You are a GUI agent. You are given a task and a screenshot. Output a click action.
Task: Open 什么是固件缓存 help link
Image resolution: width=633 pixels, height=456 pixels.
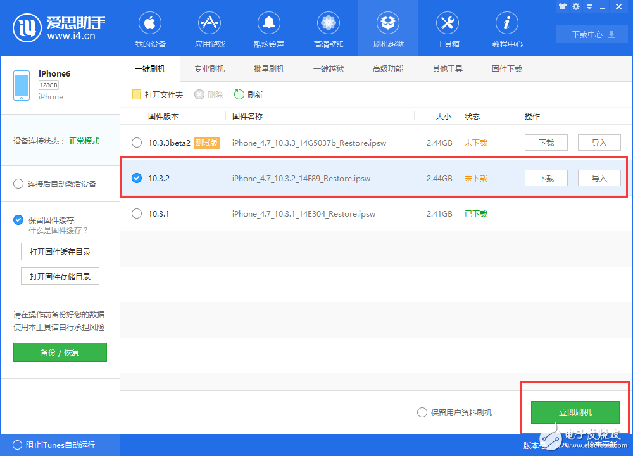58,230
